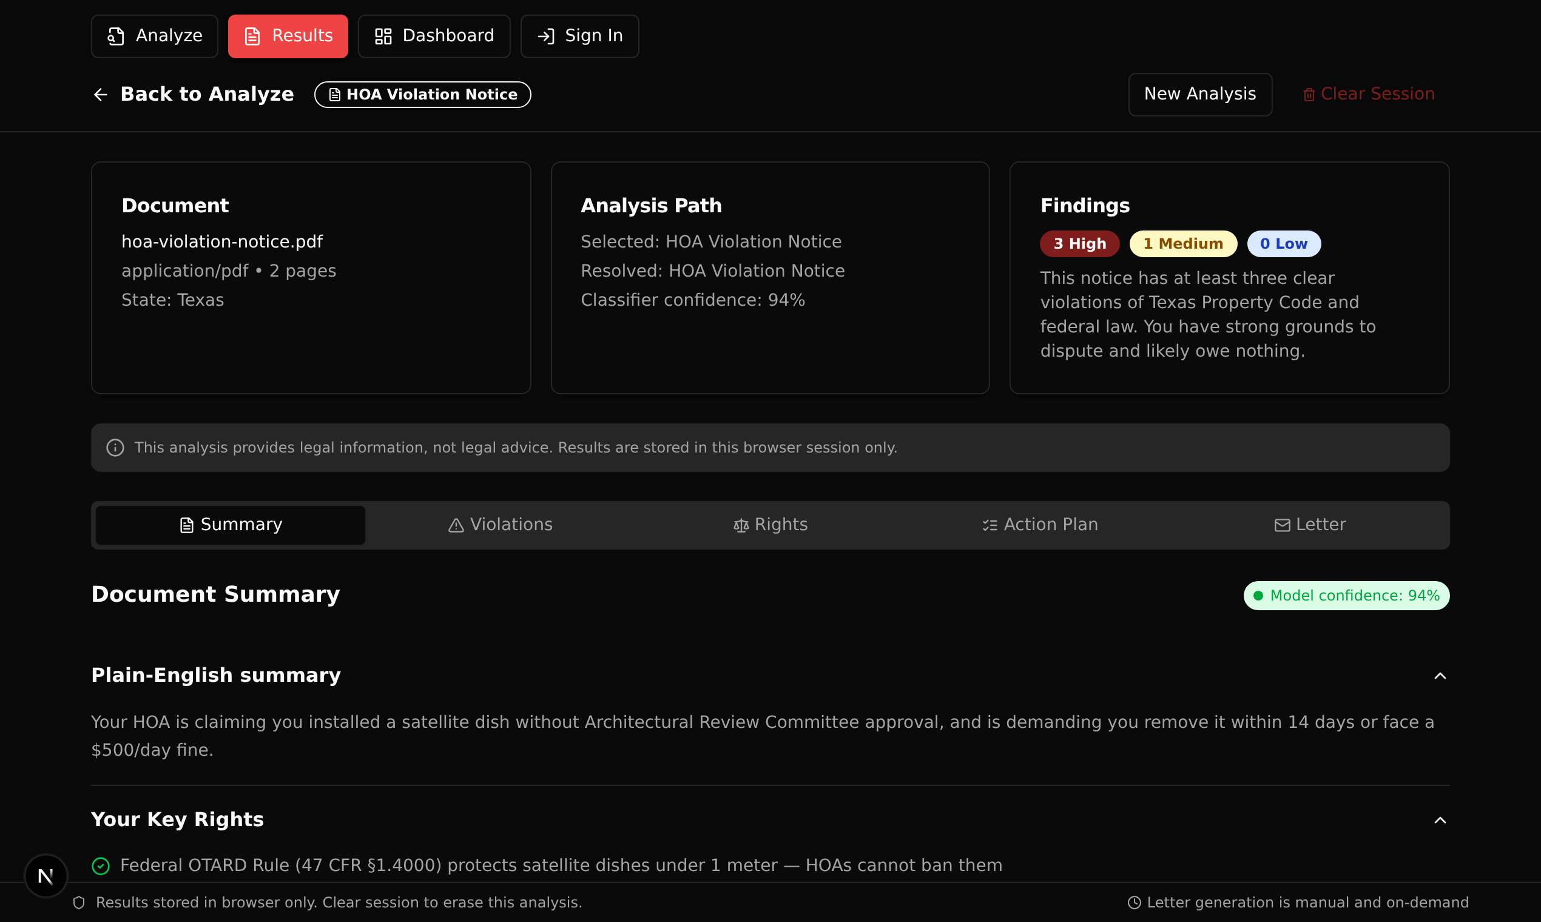This screenshot has height=922, width=1541.
Task: Click the trash icon beside Clear Session
Action: 1309,95
